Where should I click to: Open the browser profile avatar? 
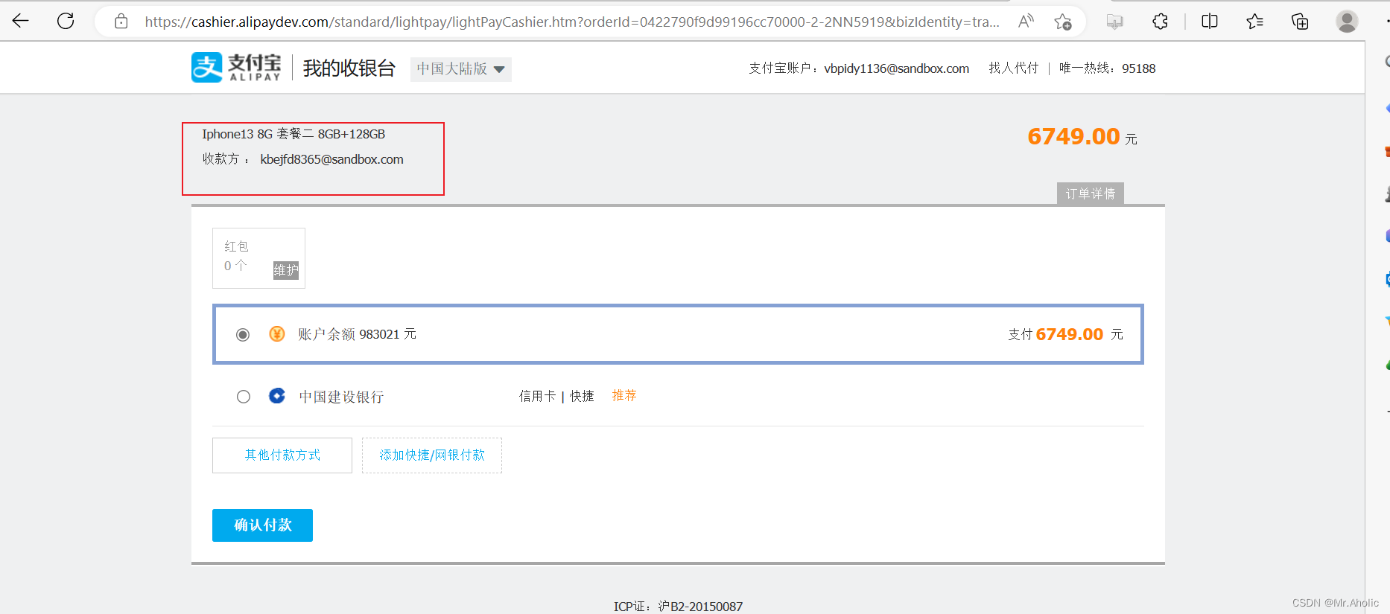pyautogui.click(x=1347, y=22)
